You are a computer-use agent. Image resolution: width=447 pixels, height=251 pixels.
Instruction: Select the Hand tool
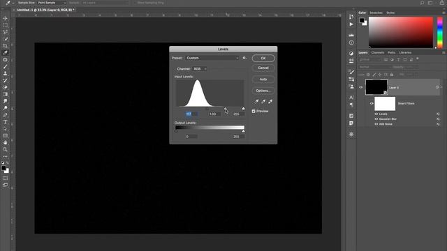(5, 142)
